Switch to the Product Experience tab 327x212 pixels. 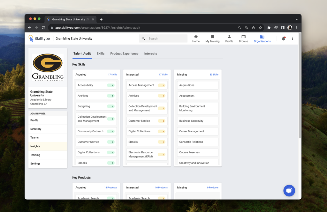tap(124, 54)
